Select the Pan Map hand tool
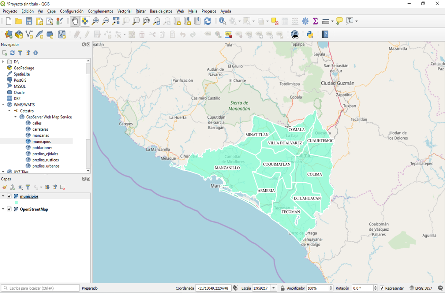Screen dimensions: 445x293 (75, 21)
